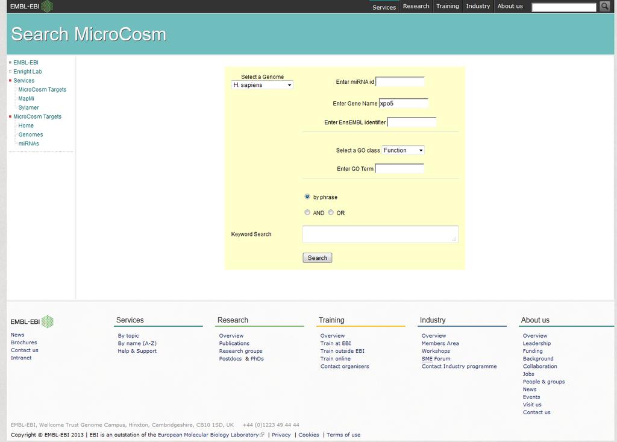Select the AND radio button

[x=307, y=212]
